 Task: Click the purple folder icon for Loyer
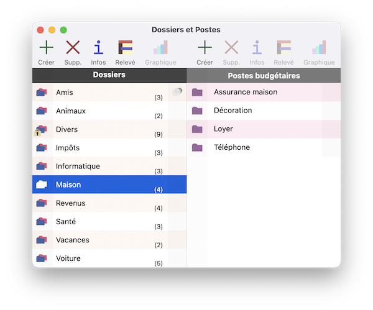tap(197, 129)
